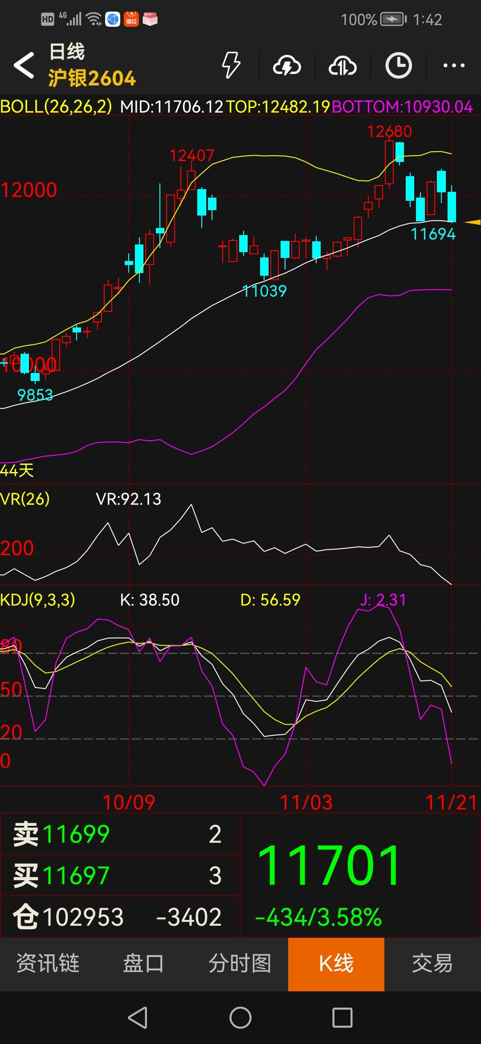The image size is (481, 1044).
Task: Tap the latest price 11701
Action: pyautogui.click(x=329, y=865)
